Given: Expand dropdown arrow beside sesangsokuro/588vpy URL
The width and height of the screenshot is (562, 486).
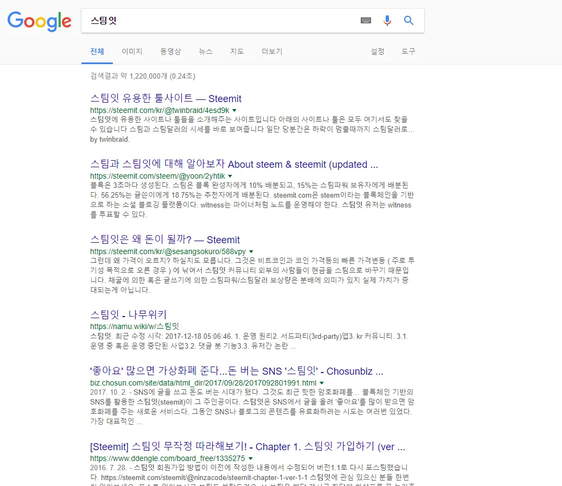Looking at the screenshot, I should pos(251,252).
